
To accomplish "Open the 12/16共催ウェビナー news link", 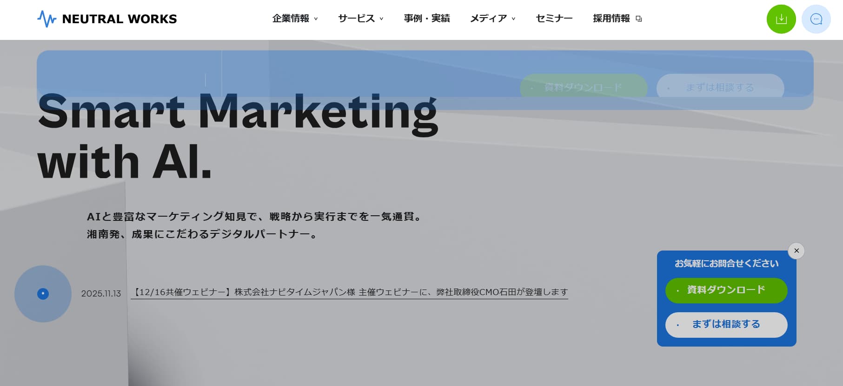I will pos(349,292).
